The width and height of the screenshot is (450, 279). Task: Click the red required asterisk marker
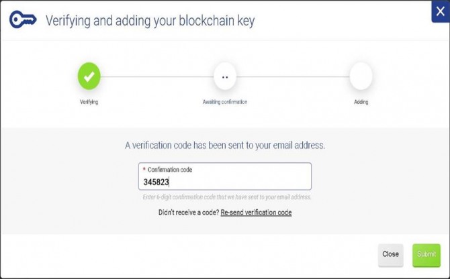[x=144, y=169]
